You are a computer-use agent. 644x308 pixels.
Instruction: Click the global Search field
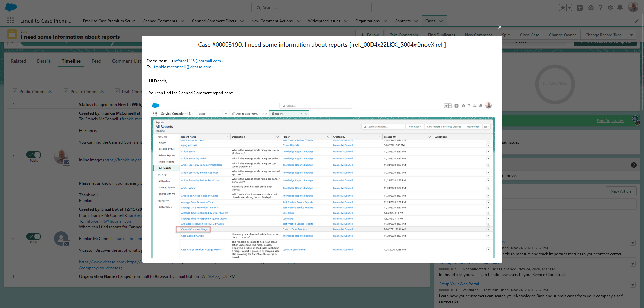pyautogui.click(x=311, y=8)
